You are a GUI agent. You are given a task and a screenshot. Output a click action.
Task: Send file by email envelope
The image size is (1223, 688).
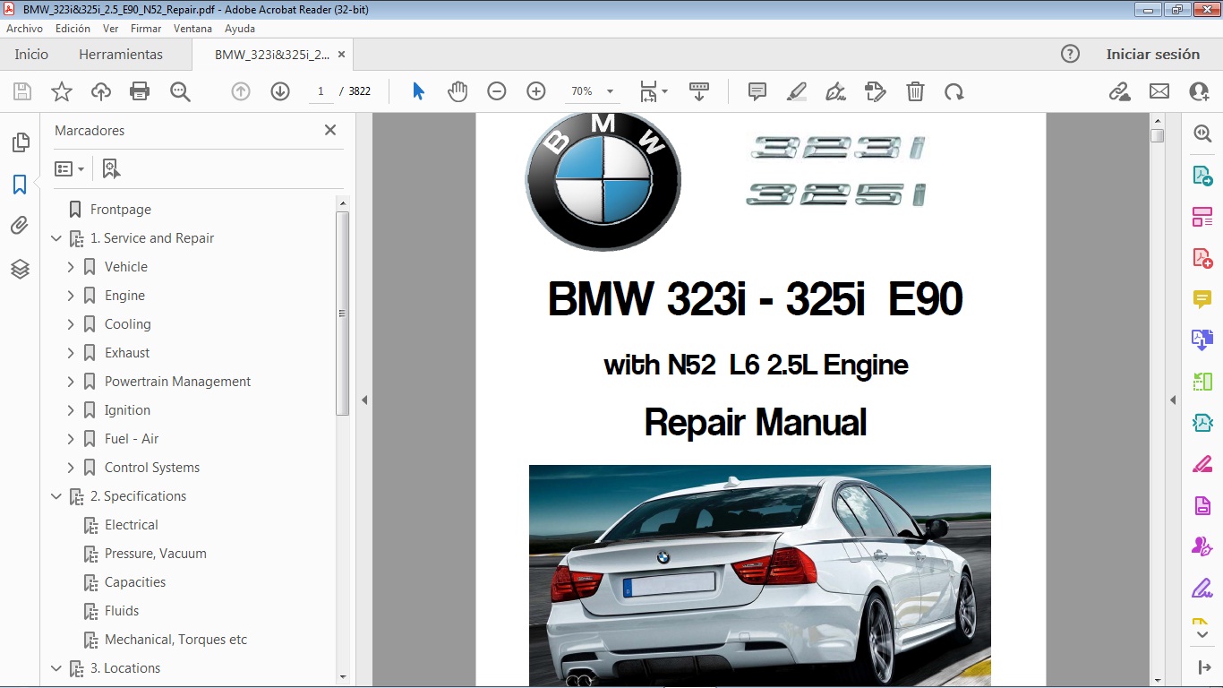pyautogui.click(x=1159, y=91)
